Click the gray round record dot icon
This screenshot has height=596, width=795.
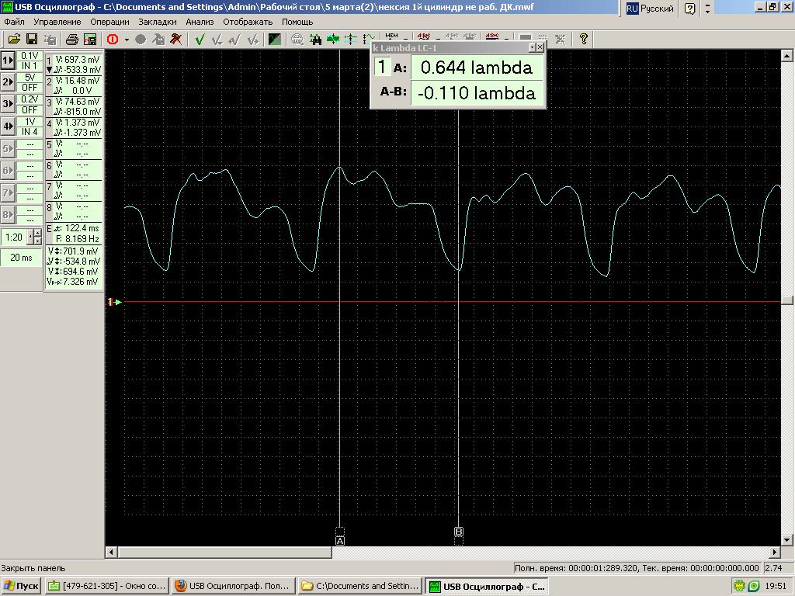pyautogui.click(x=141, y=39)
